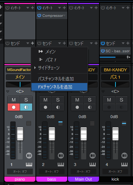Mute the bass channel
Screen dimensions: 133x185
click(45, 100)
